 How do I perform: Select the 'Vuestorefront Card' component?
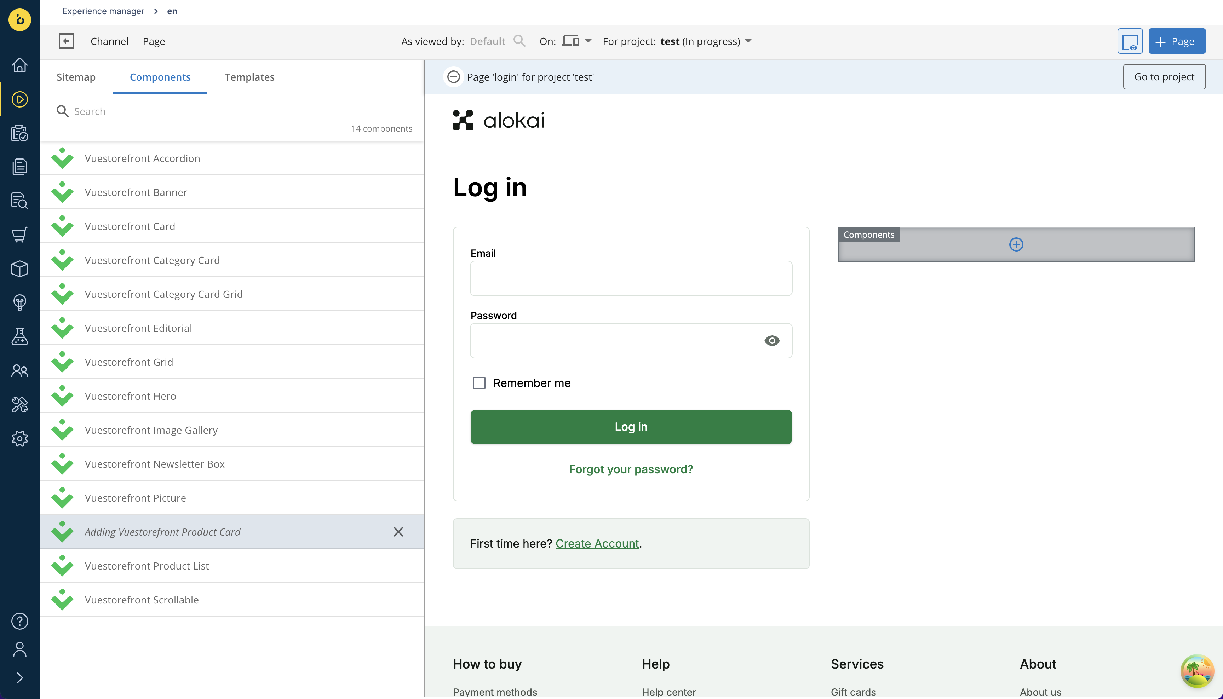[x=232, y=226]
